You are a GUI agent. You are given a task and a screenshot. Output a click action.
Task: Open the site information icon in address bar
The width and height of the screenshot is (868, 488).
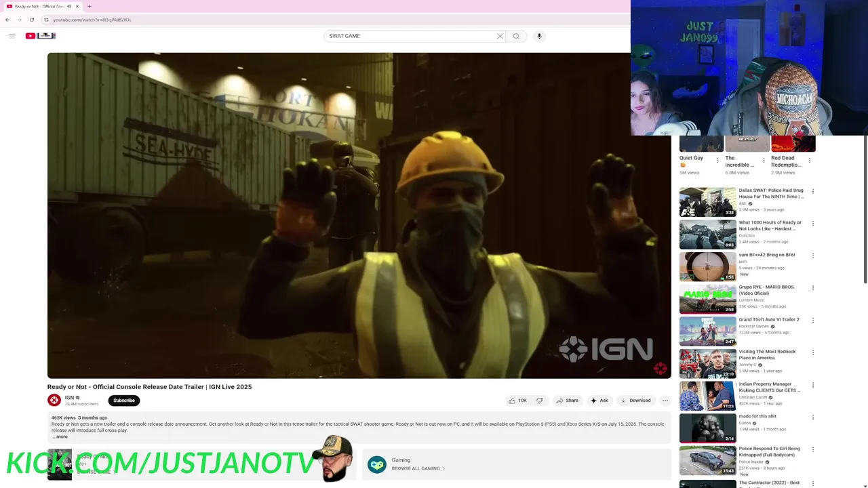[x=46, y=20]
